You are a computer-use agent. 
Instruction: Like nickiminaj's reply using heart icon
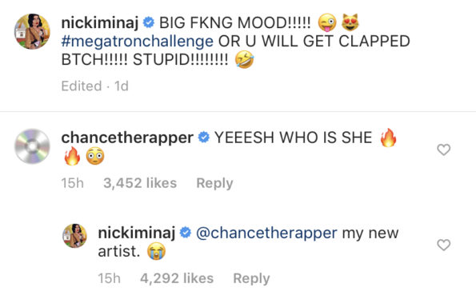(x=443, y=245)
